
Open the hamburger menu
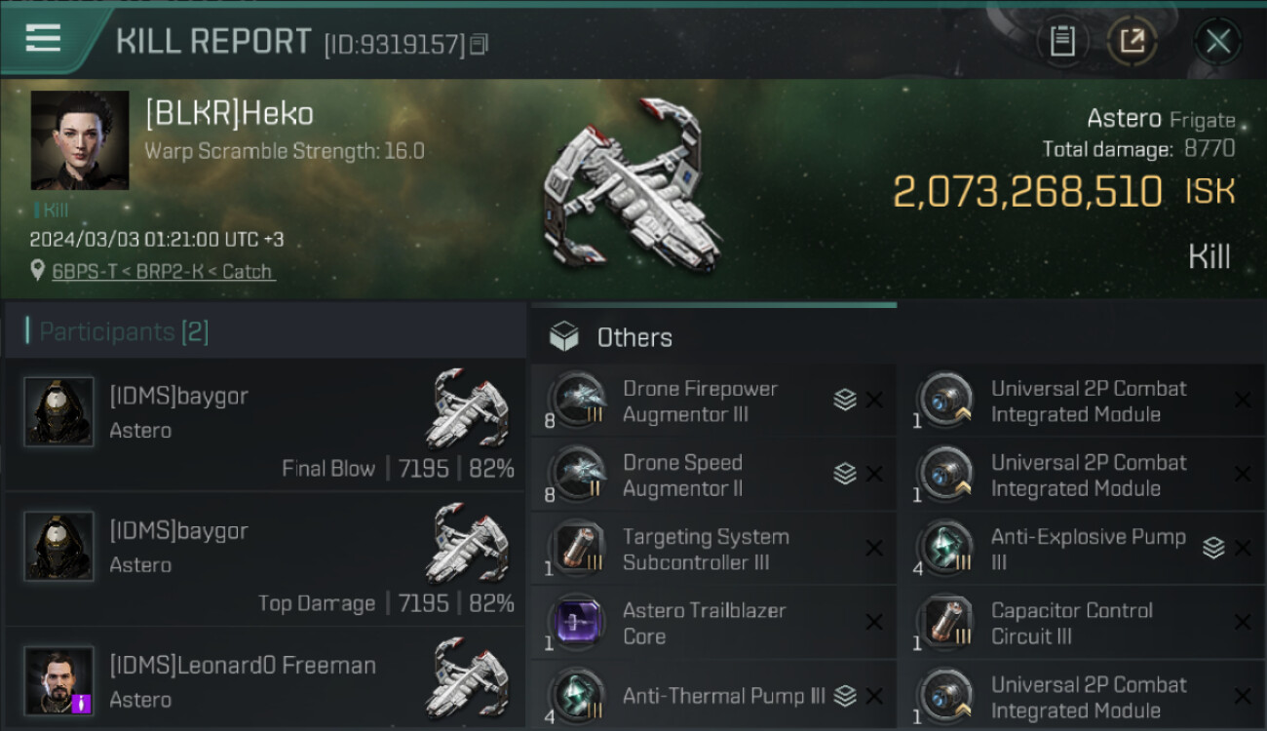43,39
